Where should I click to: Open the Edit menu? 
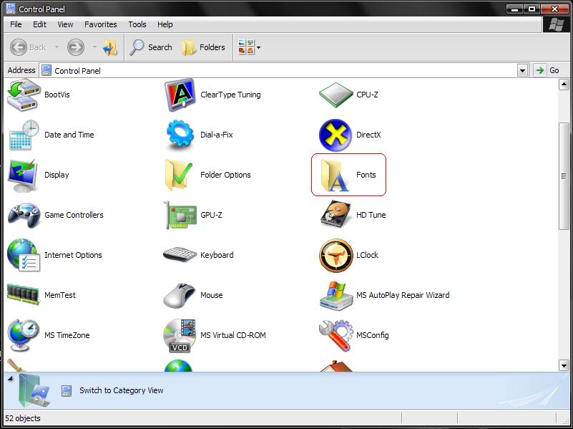[x=39, y=24]
